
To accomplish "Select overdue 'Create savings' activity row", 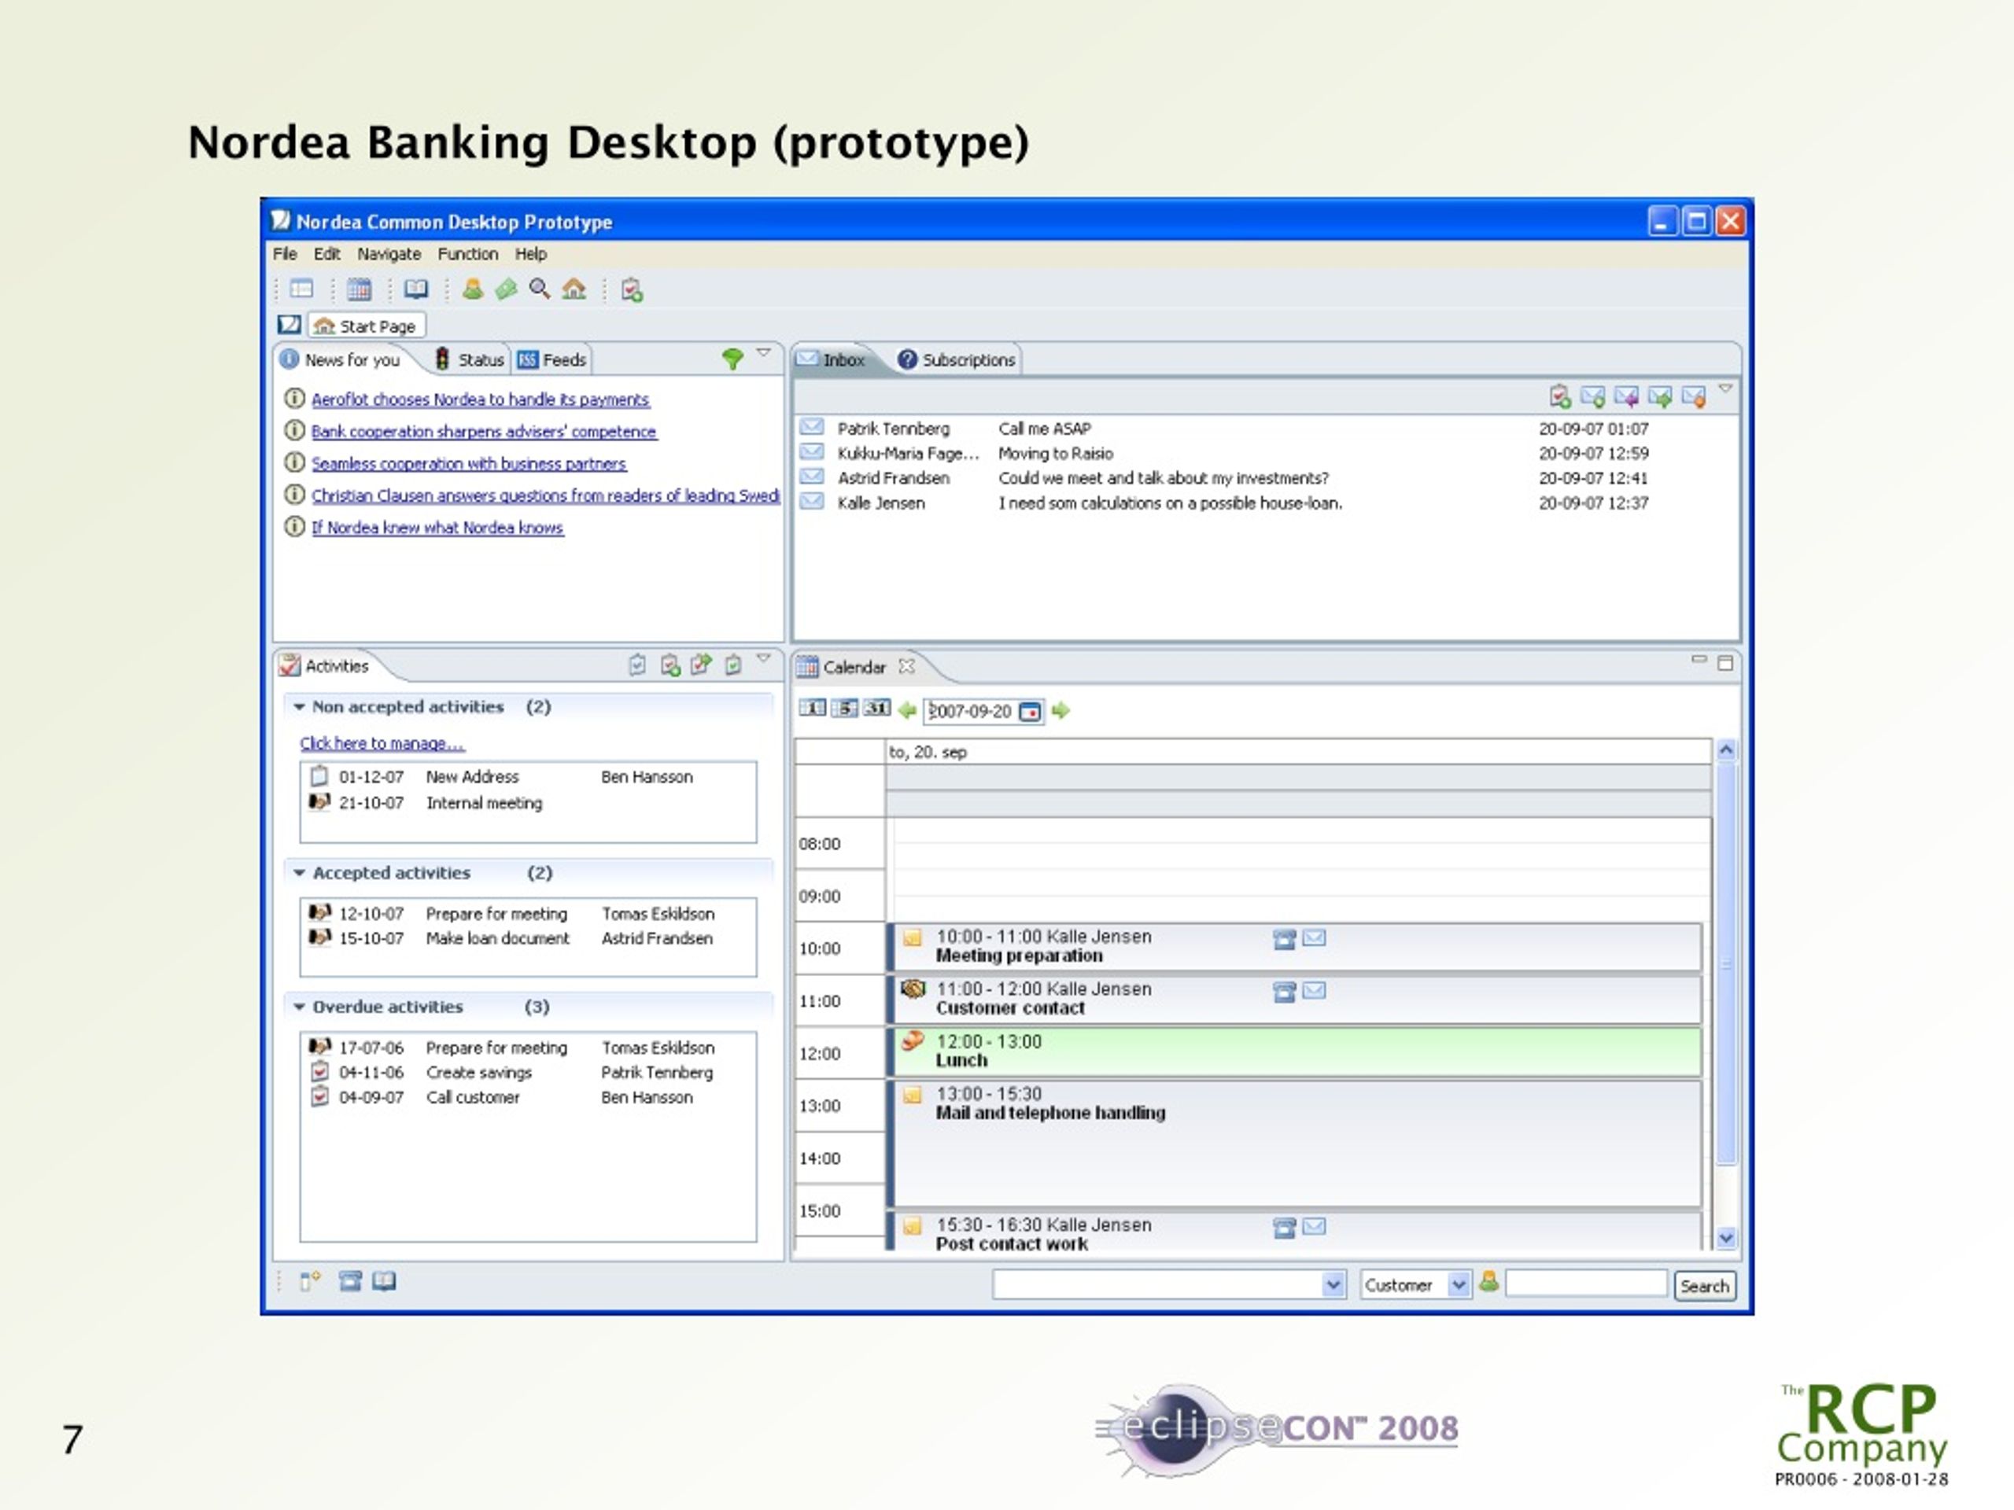I will click(528, 1073).
